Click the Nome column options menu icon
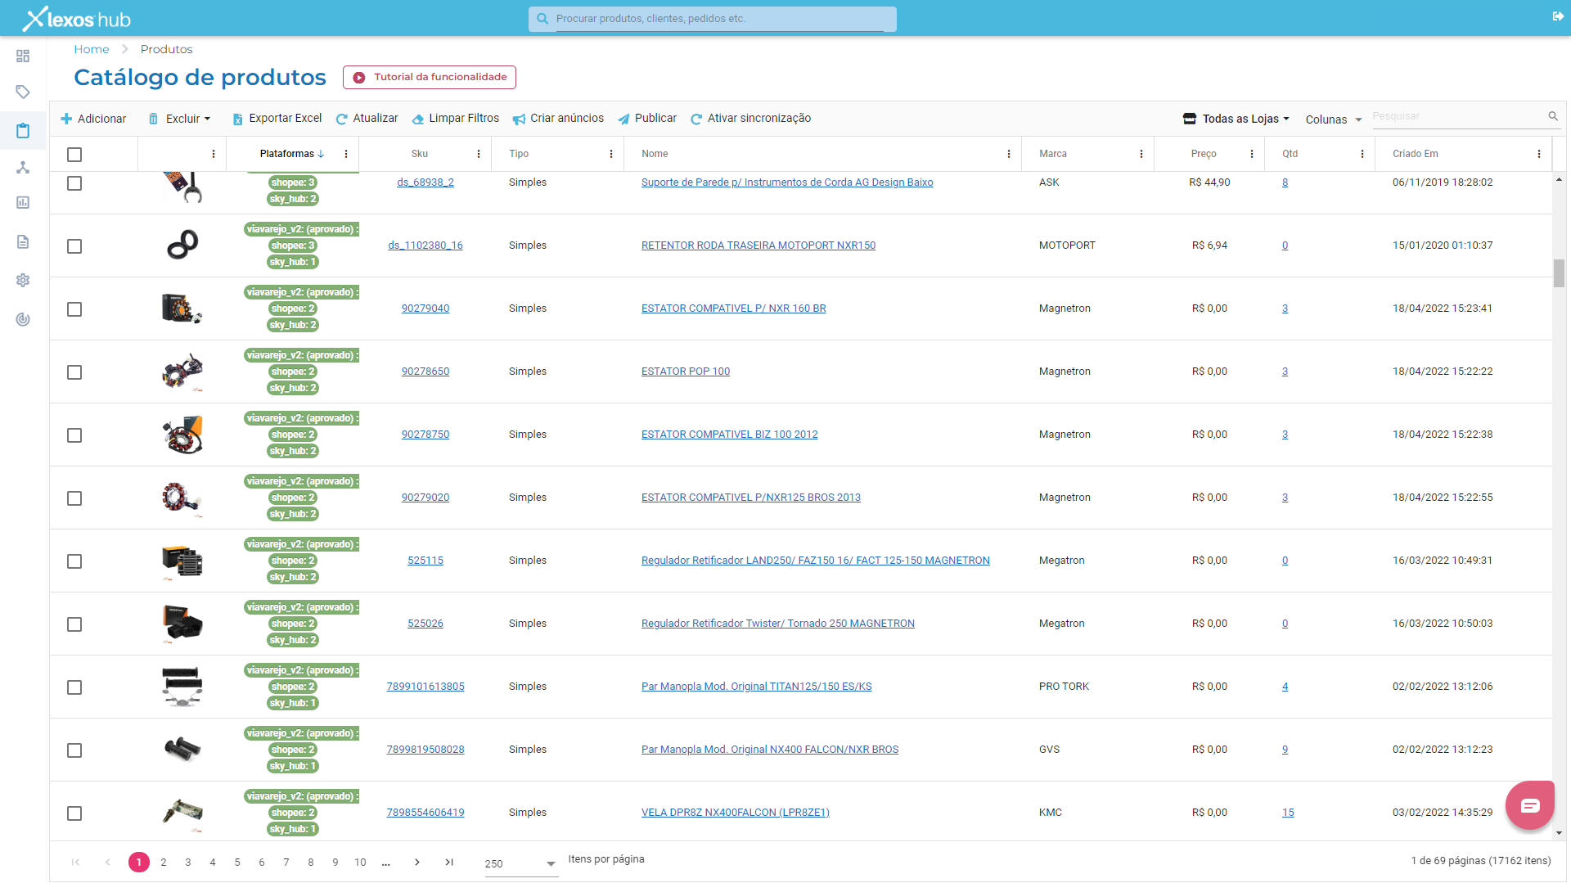 coord(1008,154)
